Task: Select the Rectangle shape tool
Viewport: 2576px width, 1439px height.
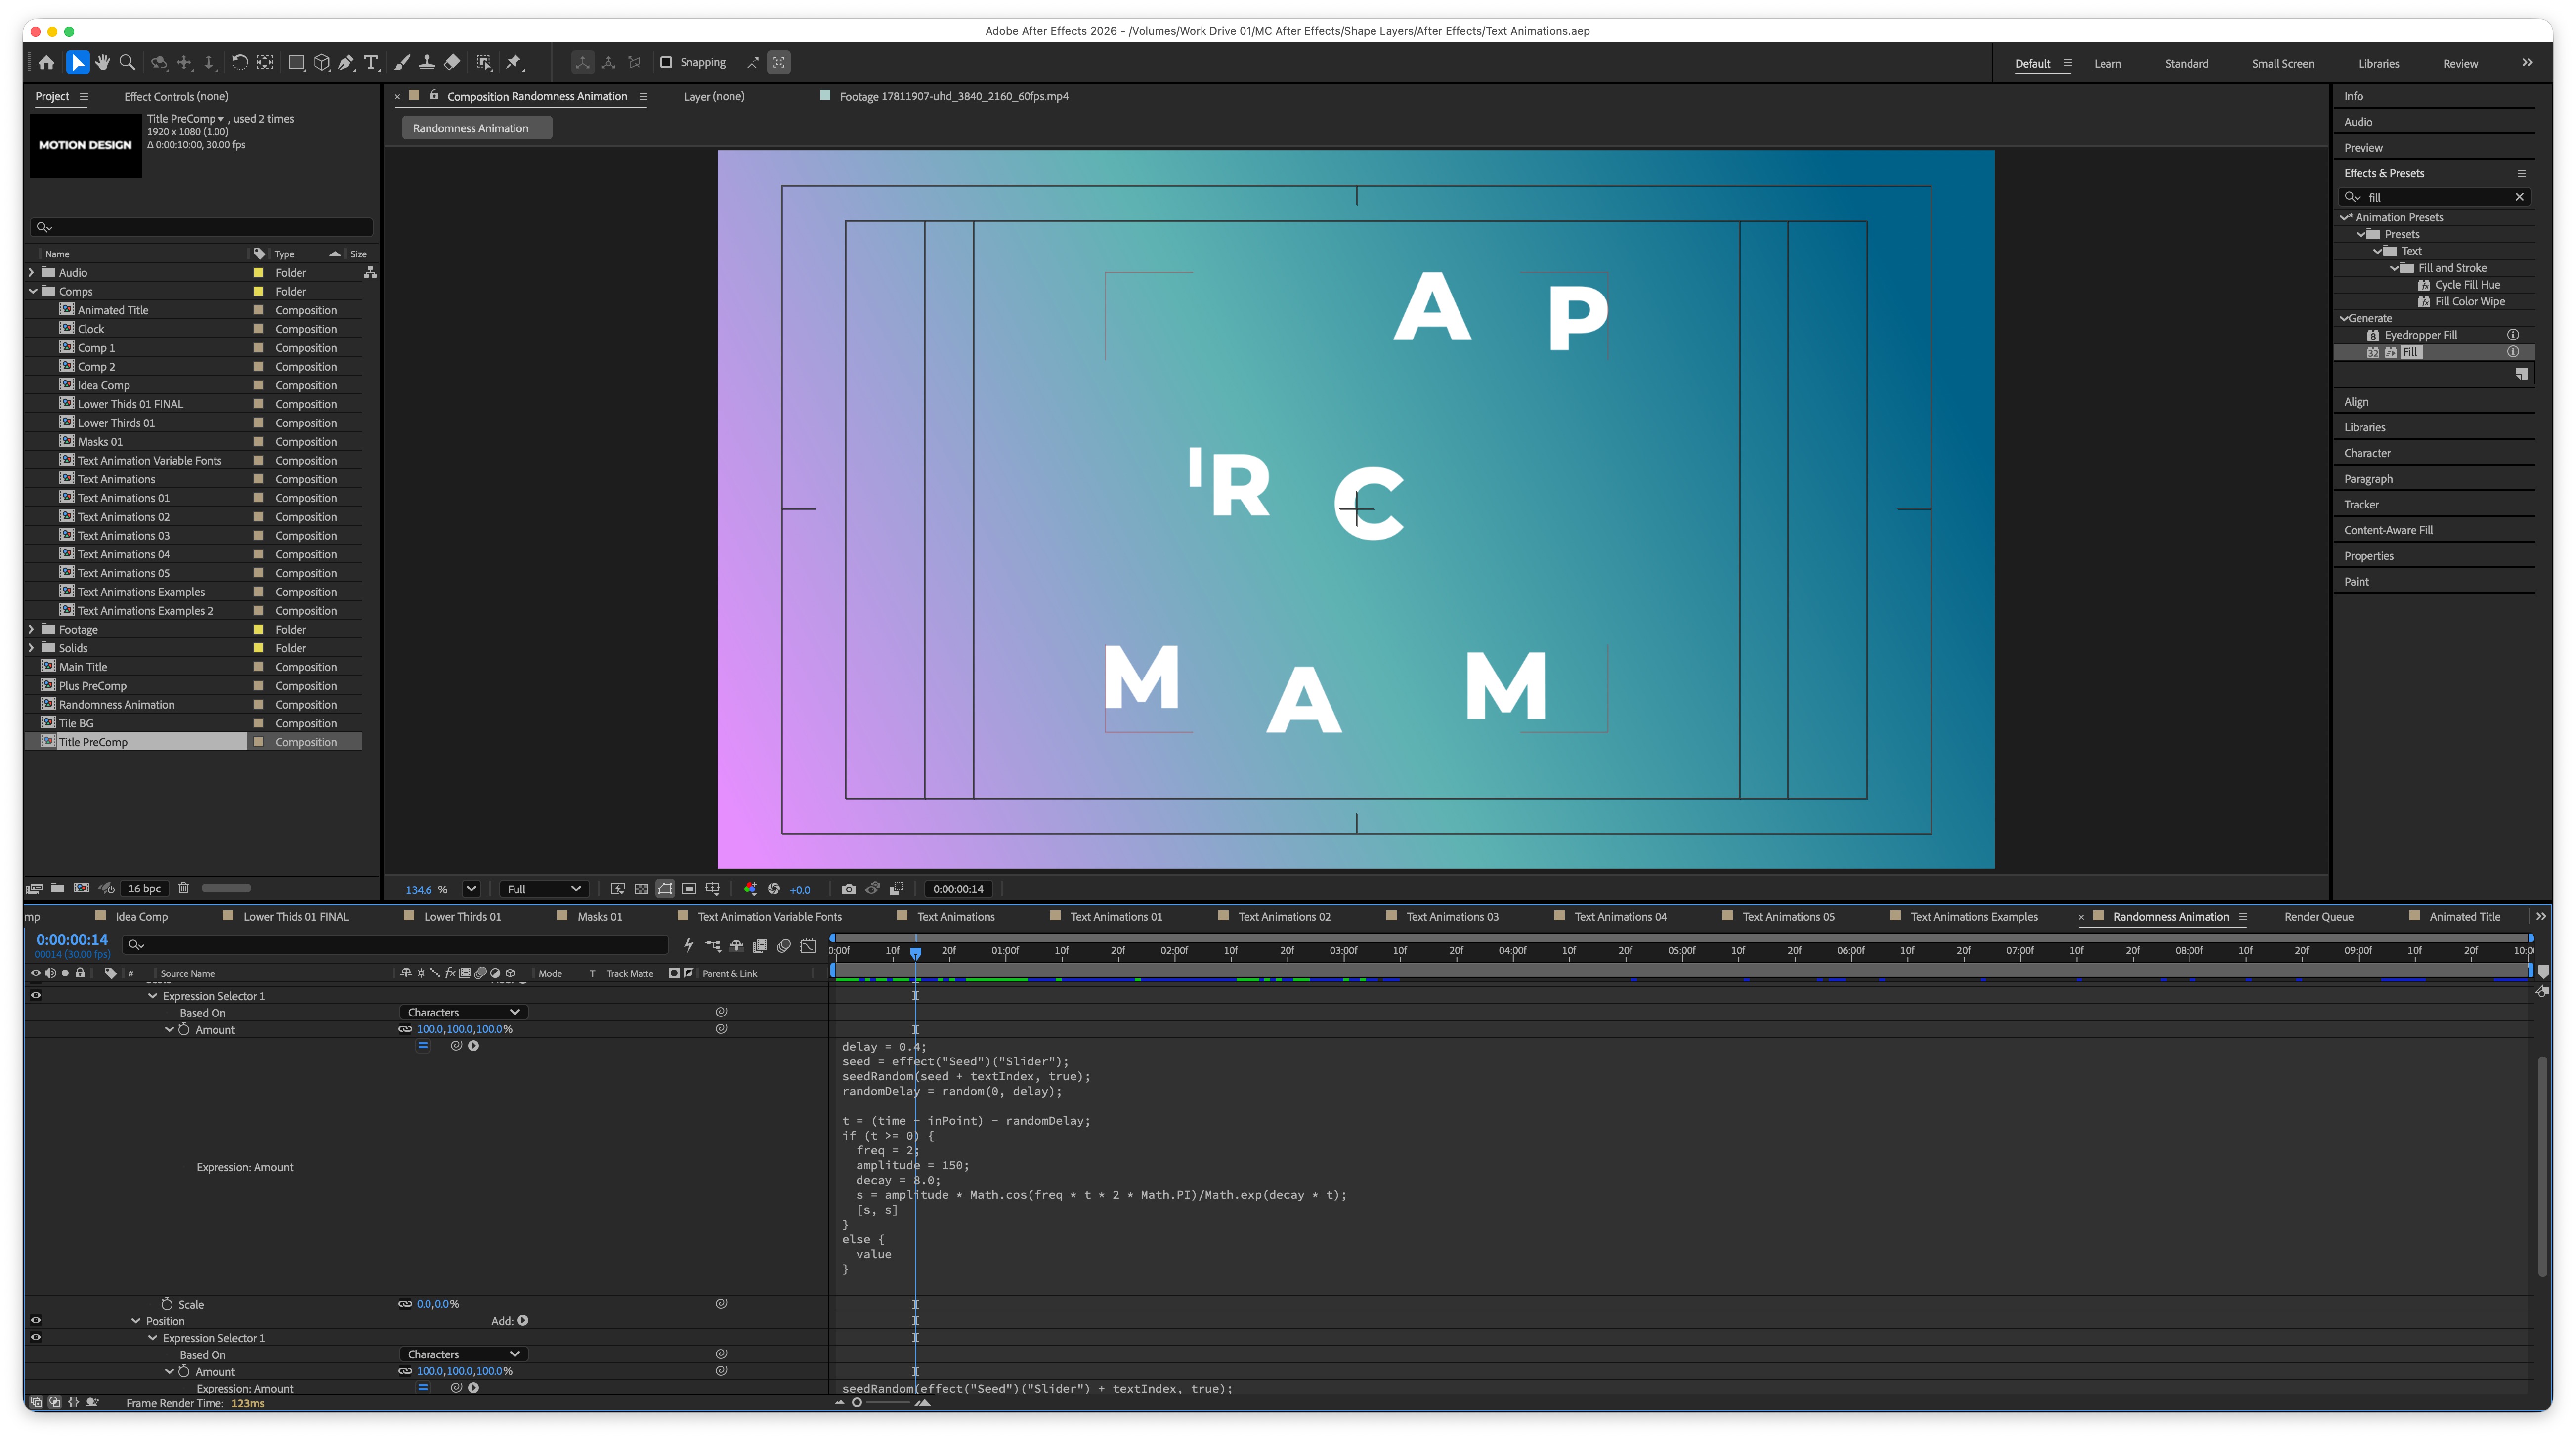Action: (296, 62)
